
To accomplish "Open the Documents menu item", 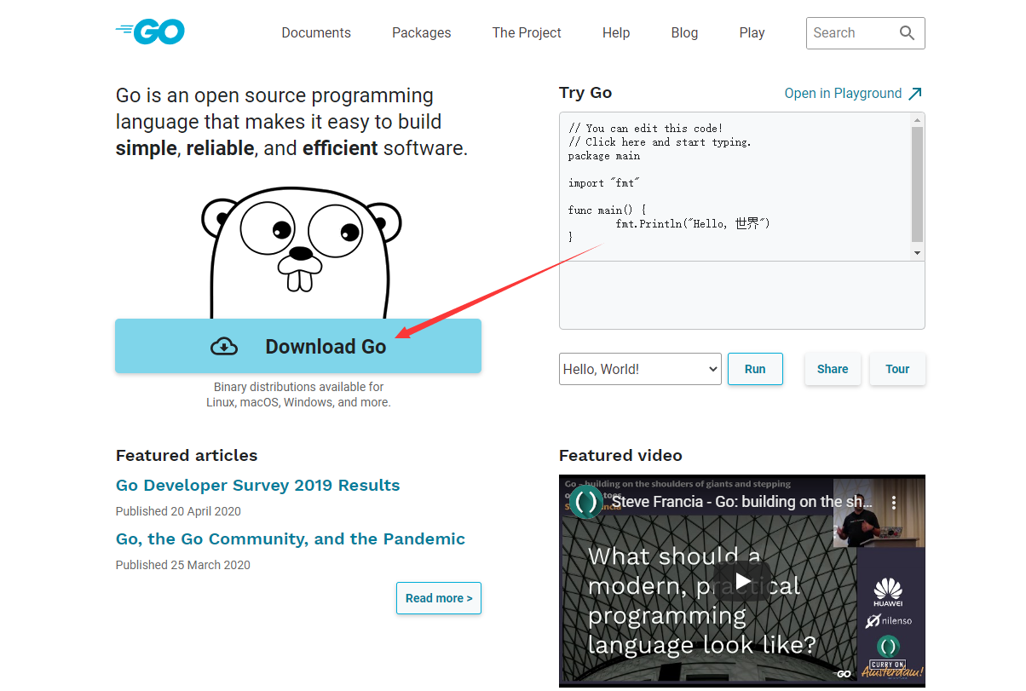I will tap(316, 33).
